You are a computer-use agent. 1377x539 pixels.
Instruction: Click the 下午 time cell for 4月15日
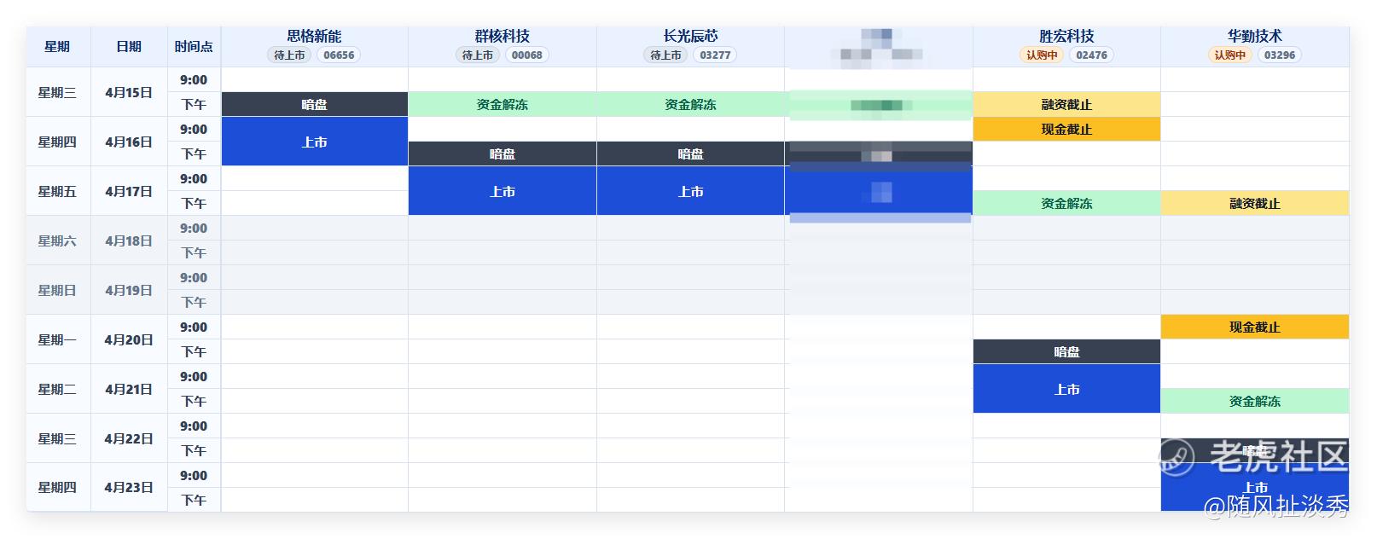tap(194, 104)
